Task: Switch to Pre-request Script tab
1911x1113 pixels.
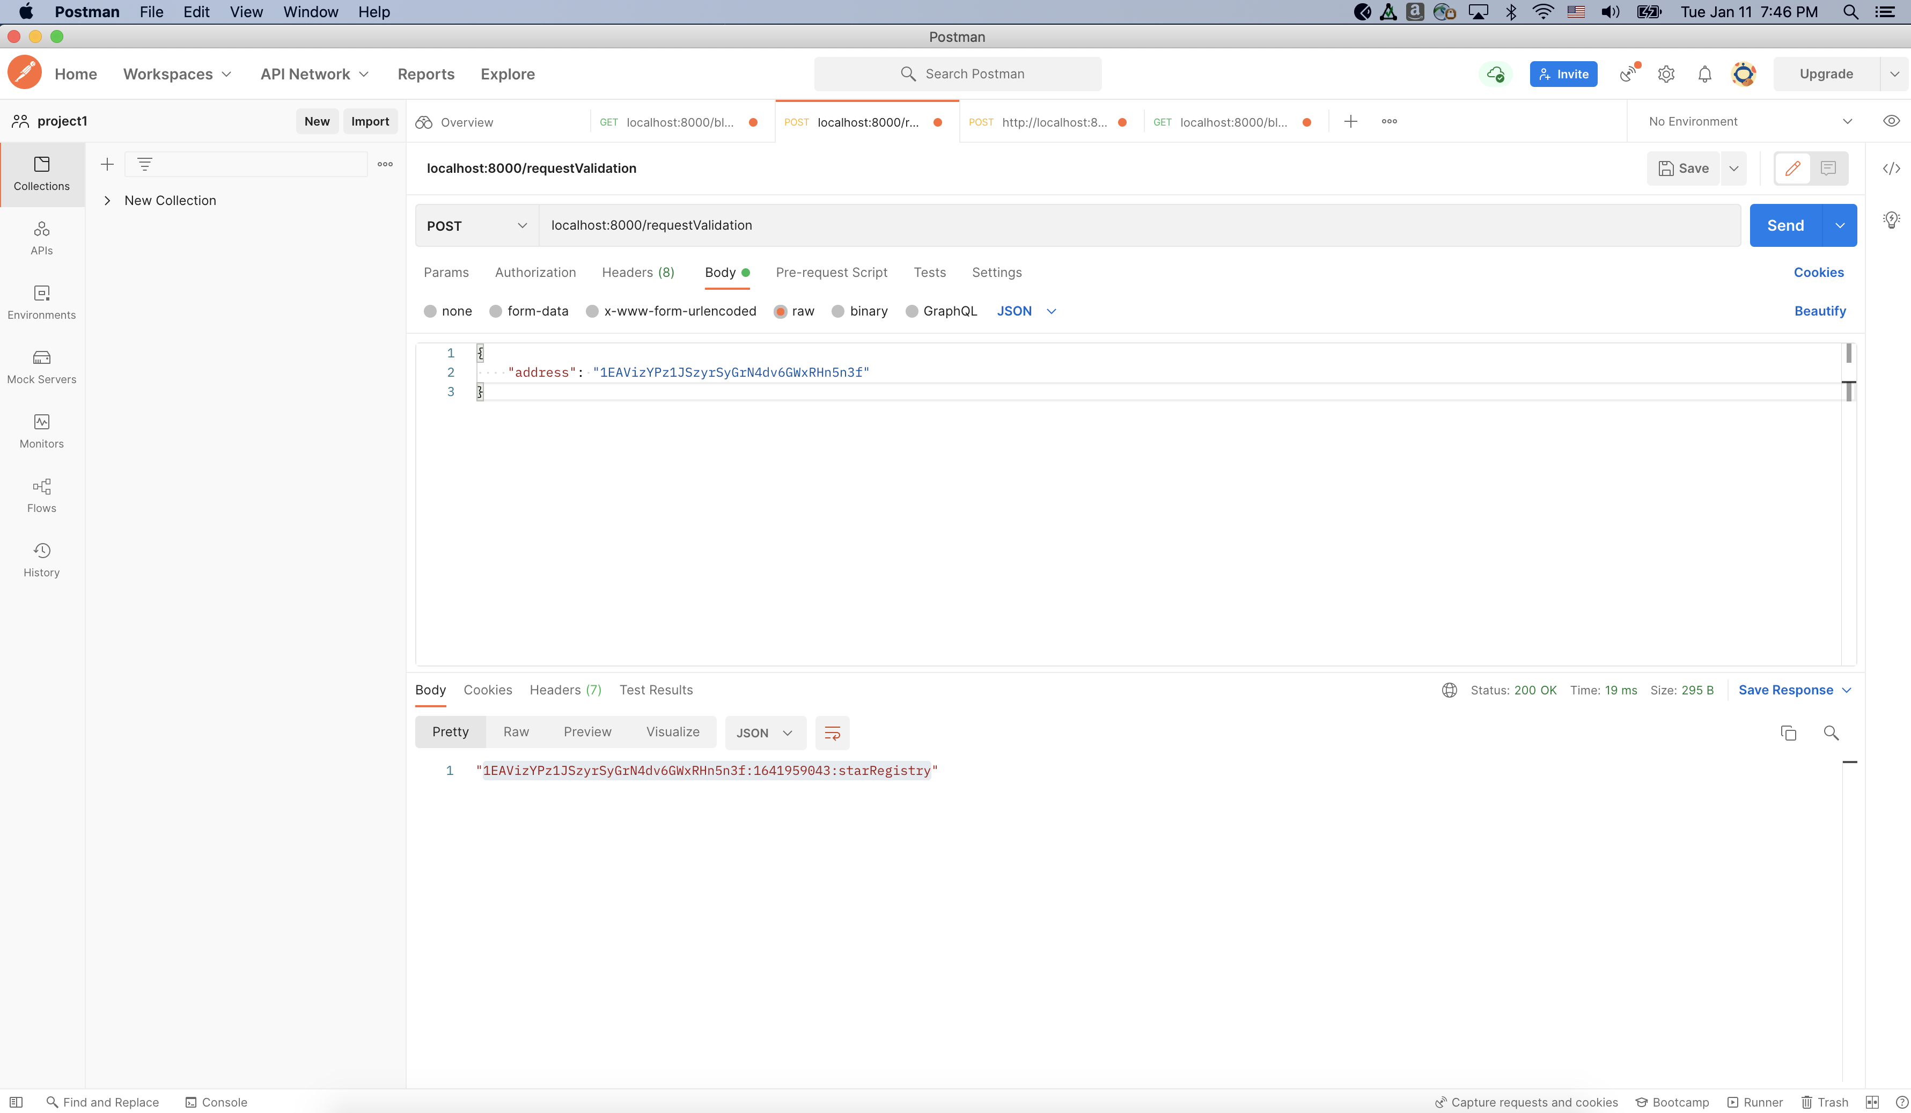Action: click(831, 273)
